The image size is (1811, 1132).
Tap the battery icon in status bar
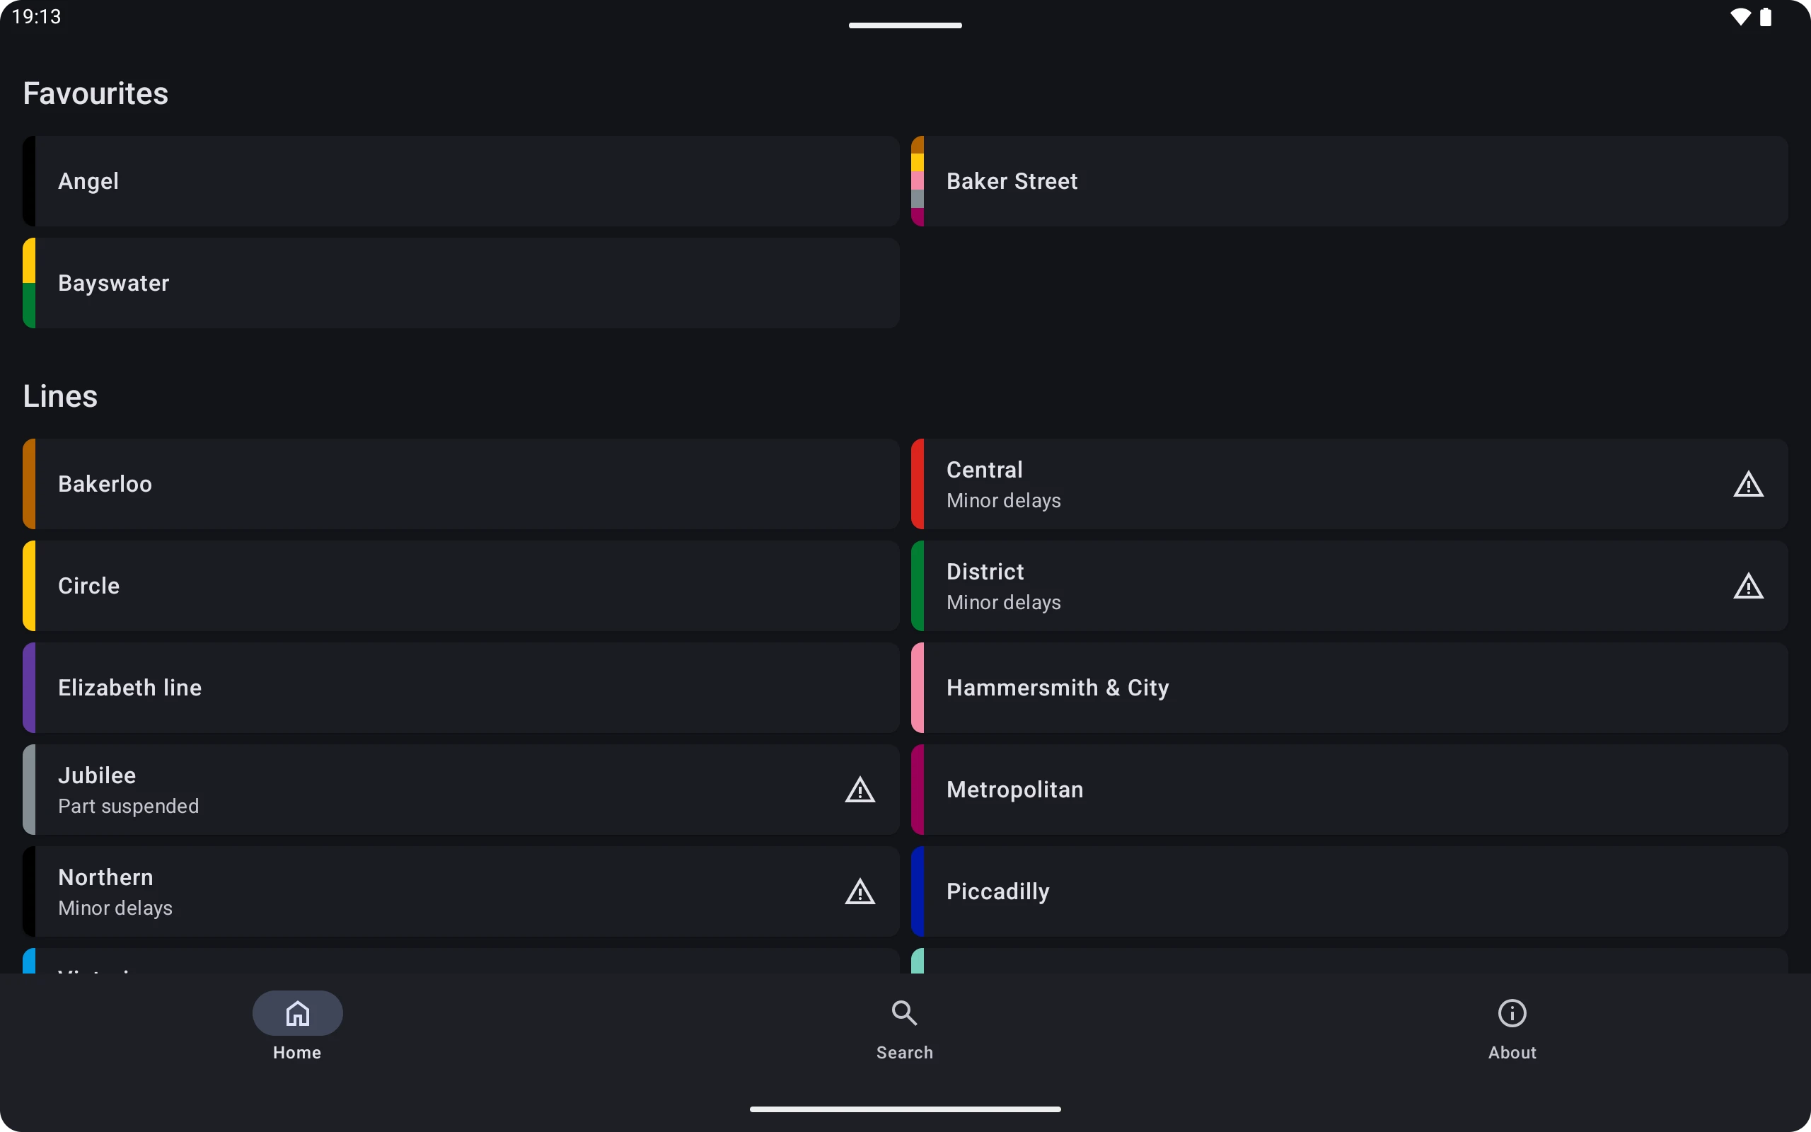pyautogui.click(x=1768, y=16)
